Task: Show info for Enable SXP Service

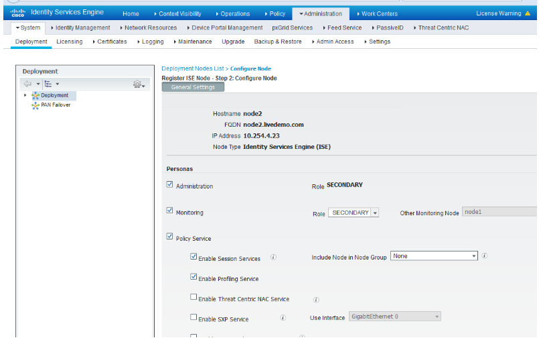Action: pyautogui.click(x=283, y=318)
